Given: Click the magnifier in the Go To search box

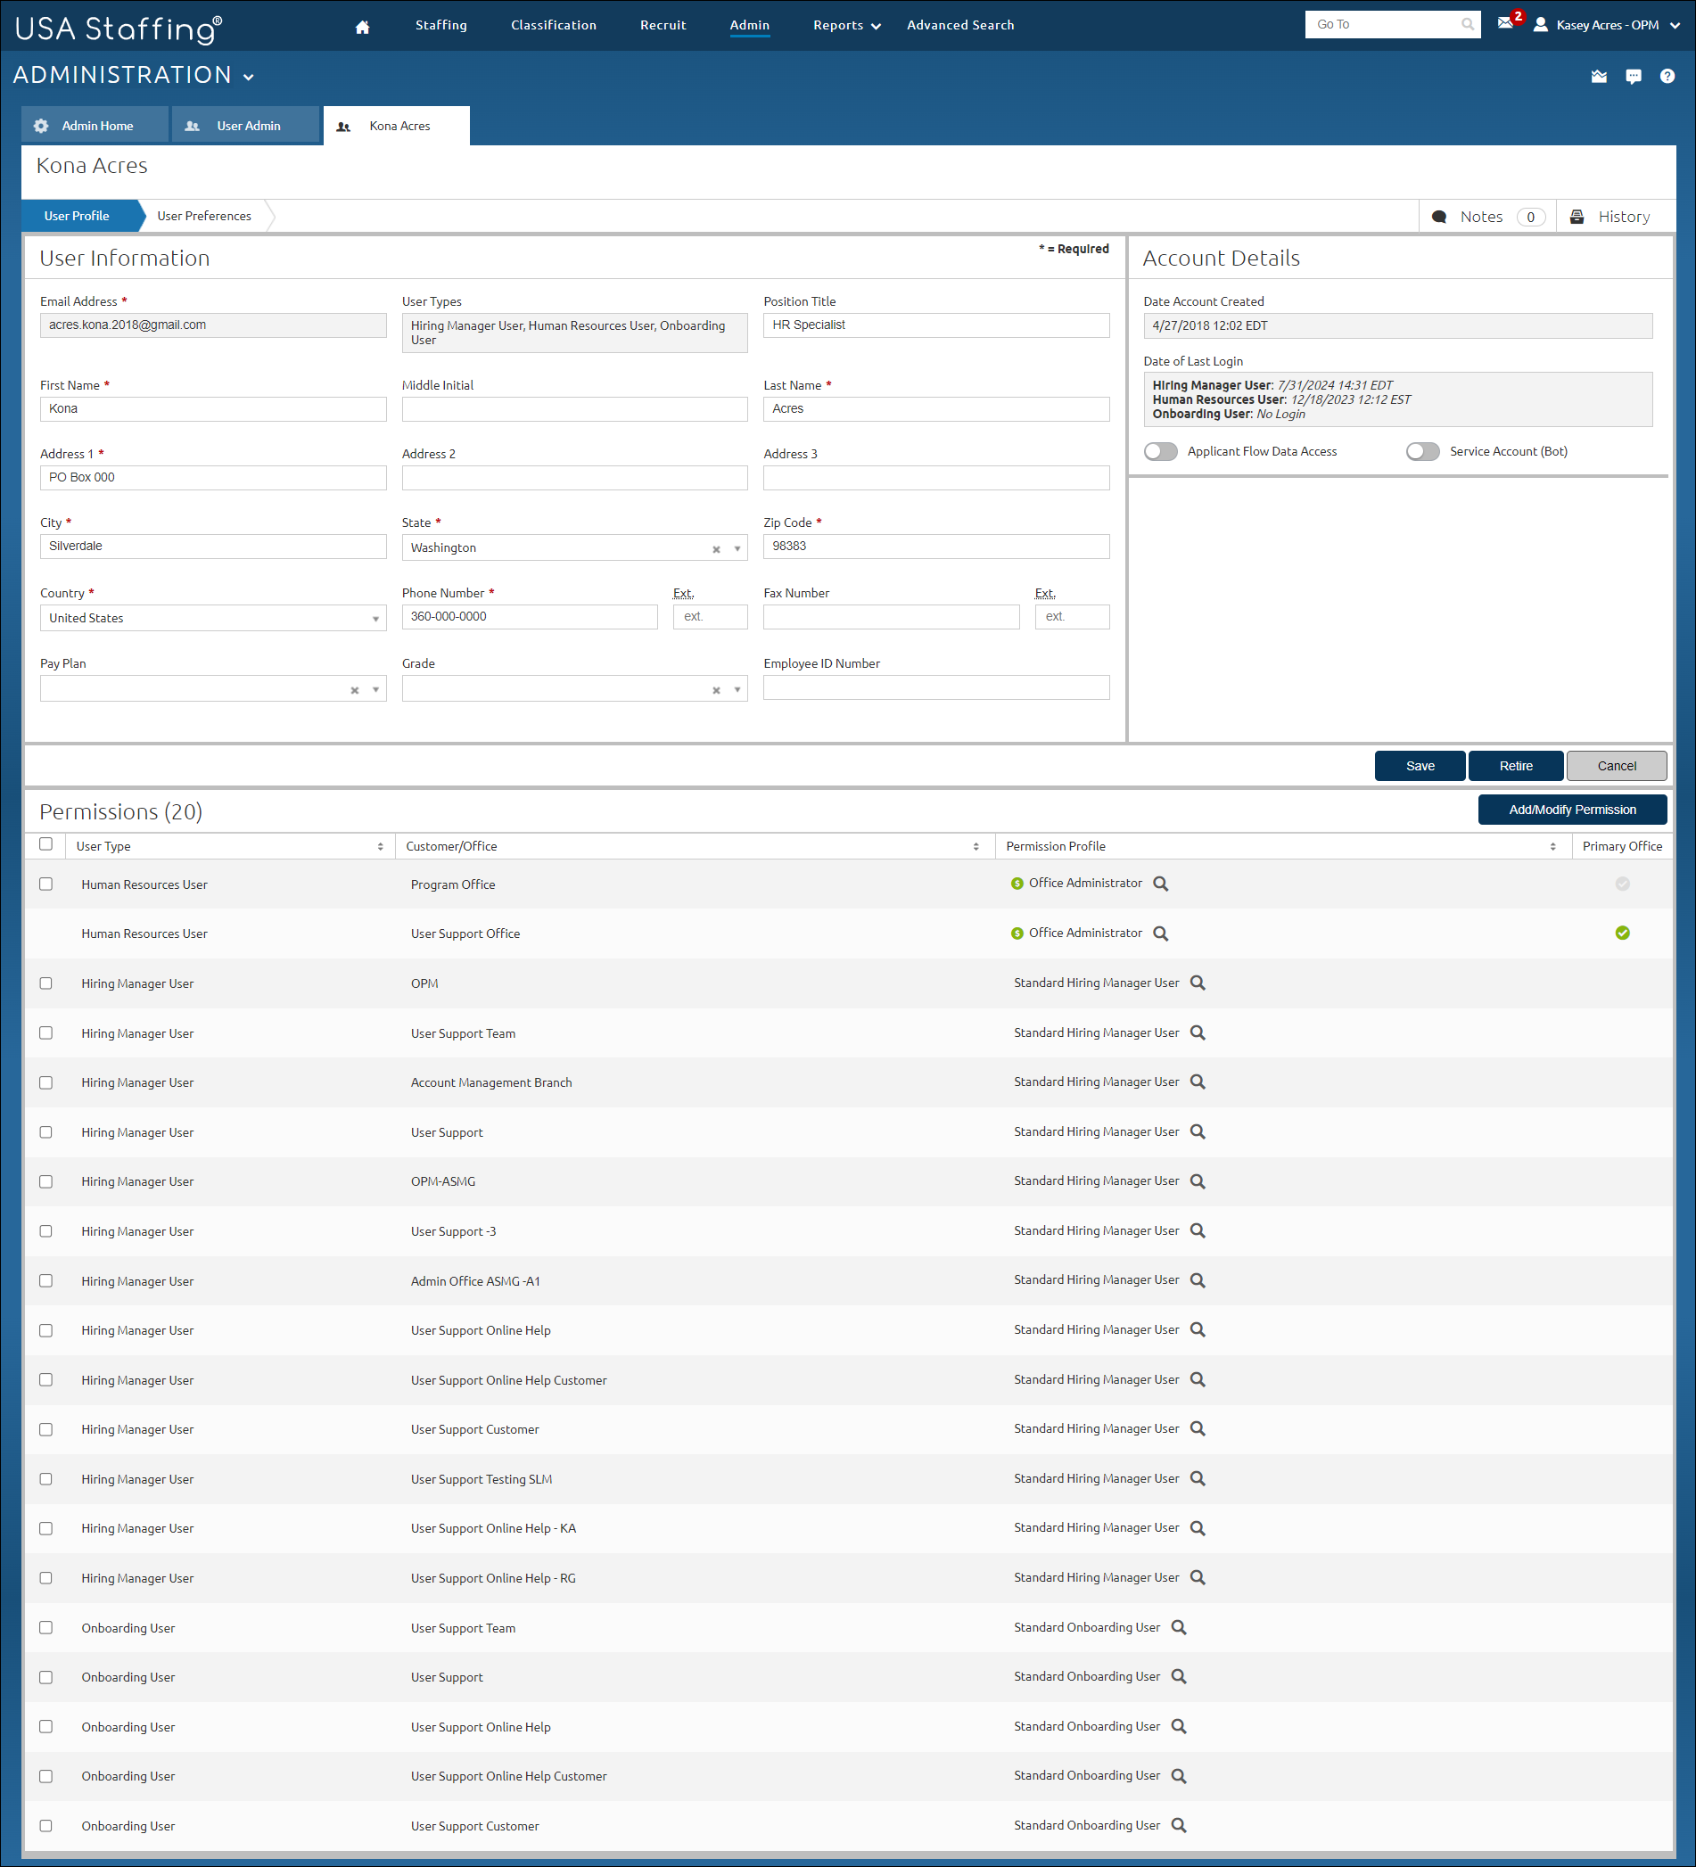Looking at the screenshot, I should tap(1466, 24).
